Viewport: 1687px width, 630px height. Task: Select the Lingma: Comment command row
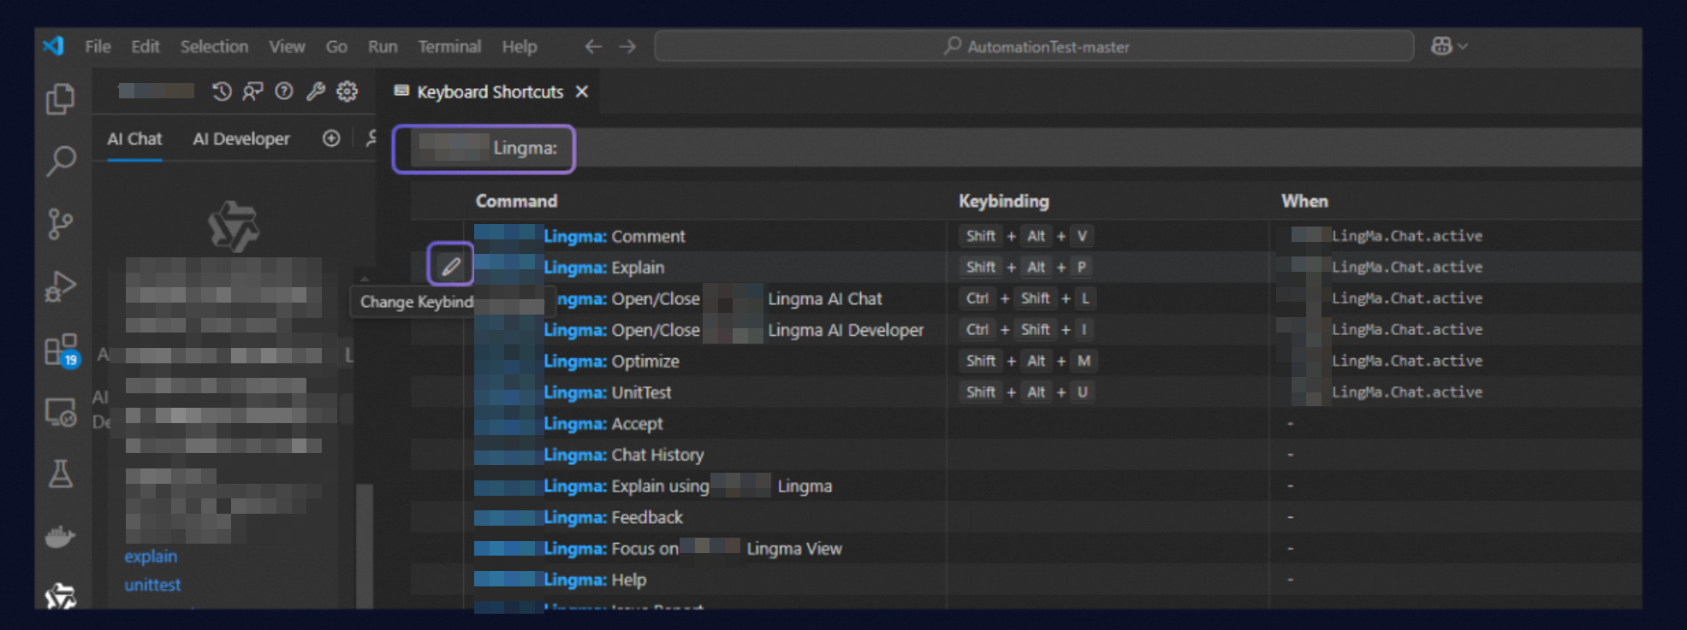(1026, 236)
